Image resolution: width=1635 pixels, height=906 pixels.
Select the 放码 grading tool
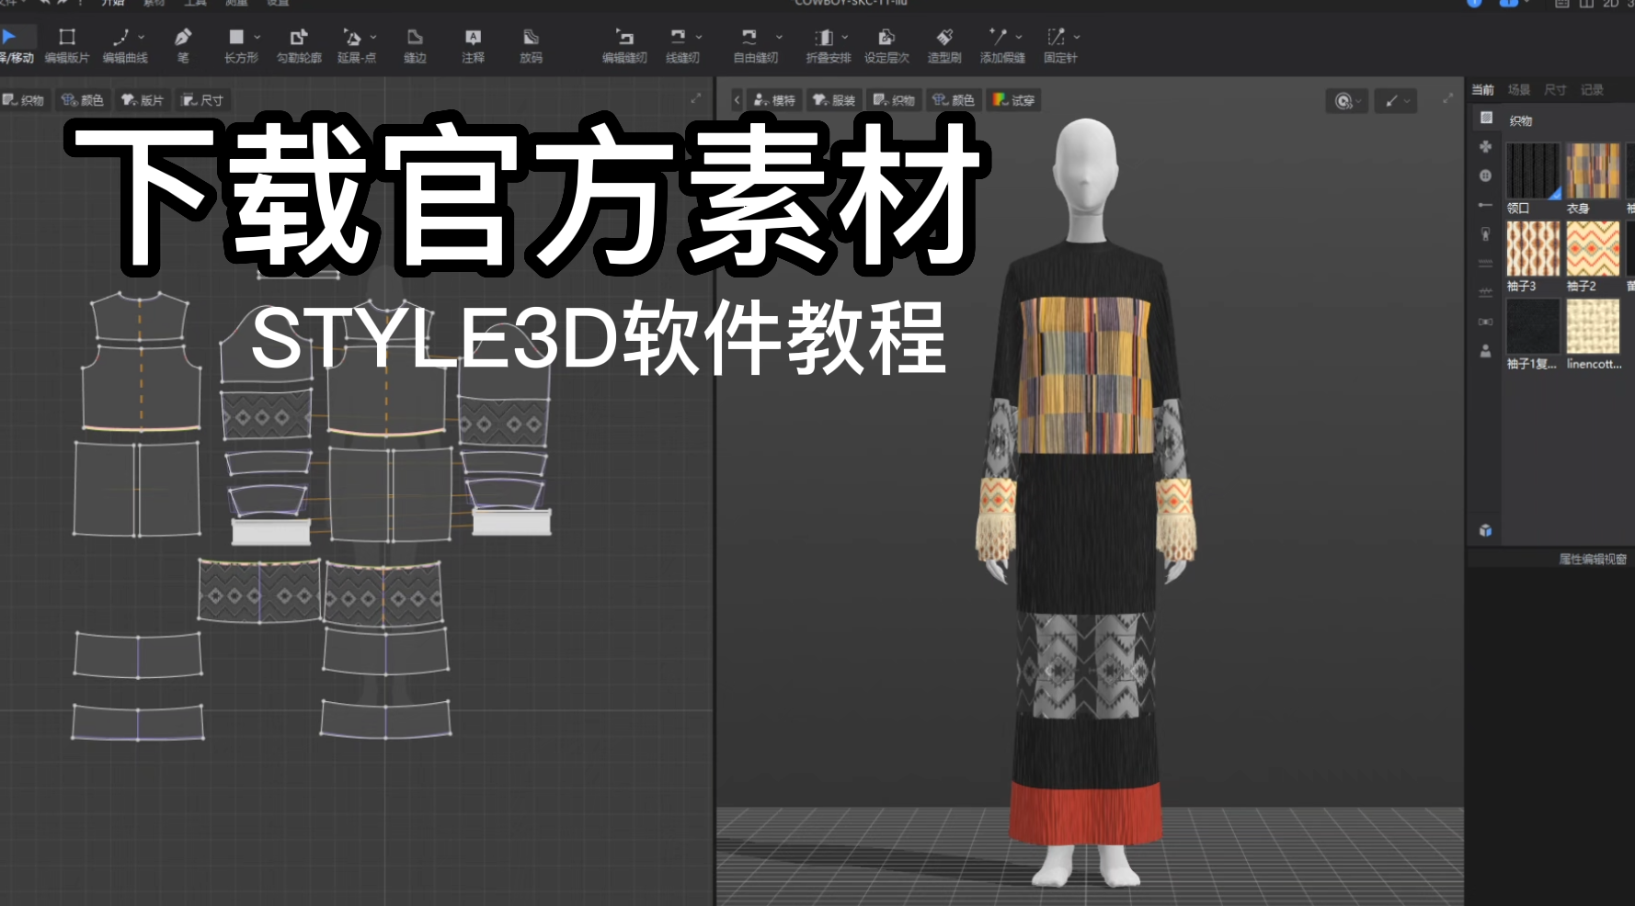(x=531, y=45)
